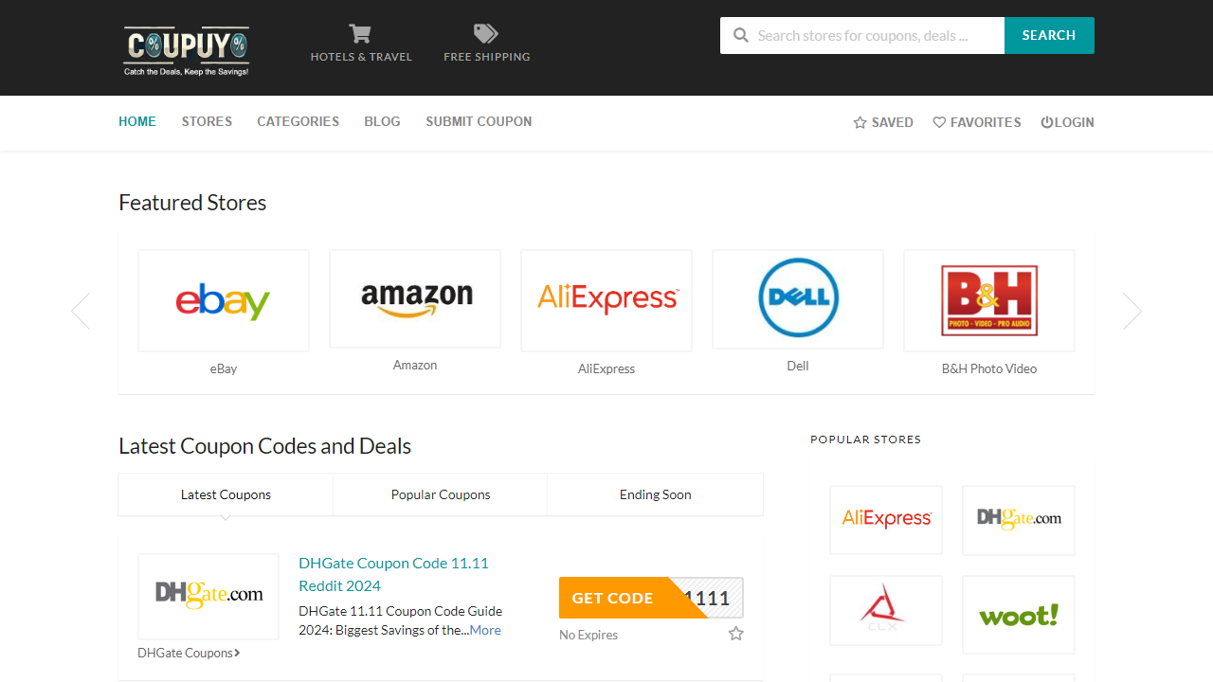
Task: Click the teal Search button
Action: (x=1049, y=35)
